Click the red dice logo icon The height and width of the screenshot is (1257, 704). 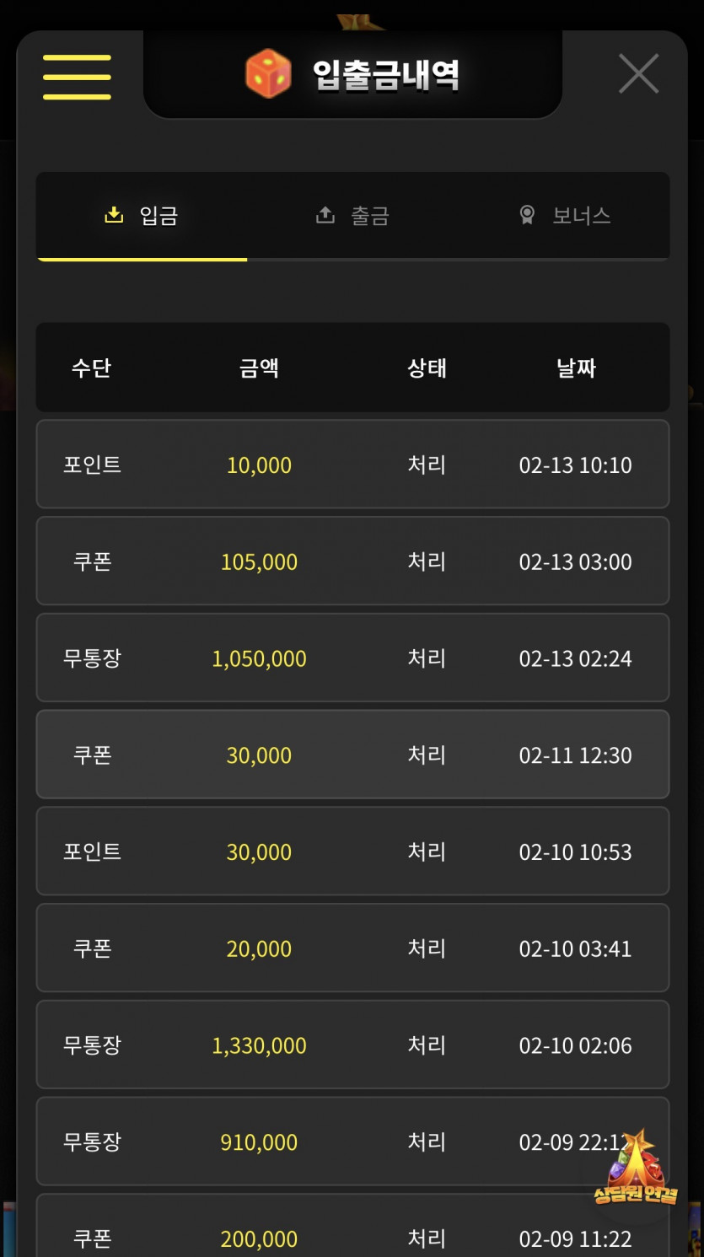[268, 74]
